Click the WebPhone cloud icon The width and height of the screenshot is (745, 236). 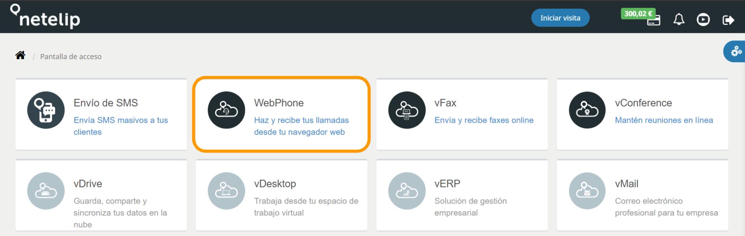(x=227, y=110)
